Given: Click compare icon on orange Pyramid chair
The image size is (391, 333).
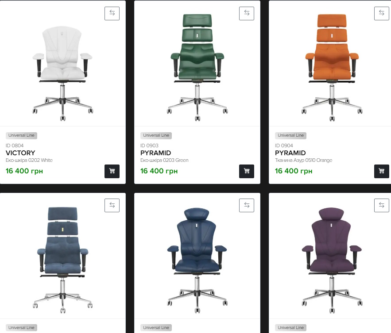Looking at the screenshot, I should (x=382, y=13).
